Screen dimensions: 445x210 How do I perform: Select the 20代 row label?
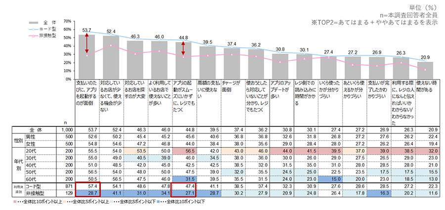[30, 150]
